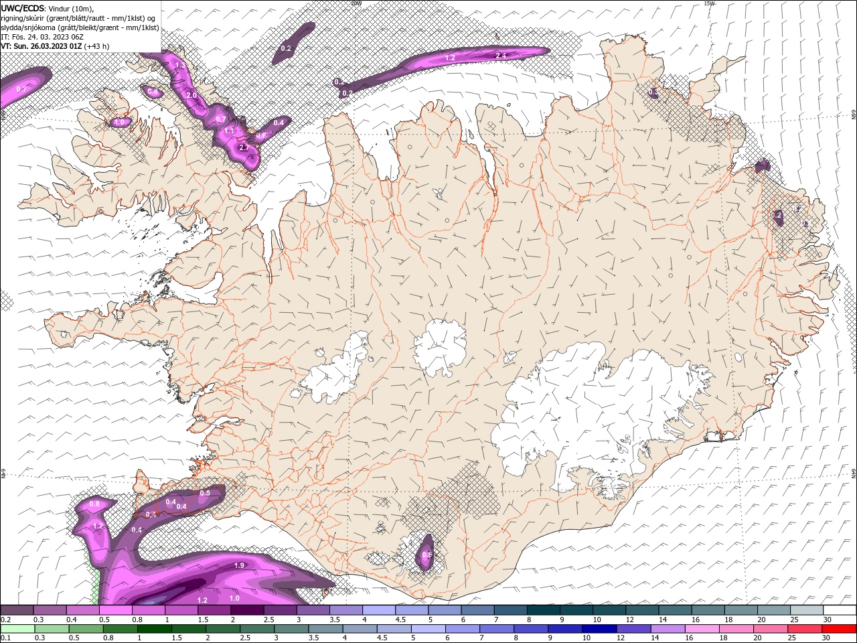The width and height of the screenshot is (857, 643).
Task: Click the "2.0" snowfall value on the map
Action: click(191, 96)
